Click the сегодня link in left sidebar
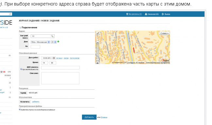The width and height of the screenshot is (212, 125). [x=8, y=75]
